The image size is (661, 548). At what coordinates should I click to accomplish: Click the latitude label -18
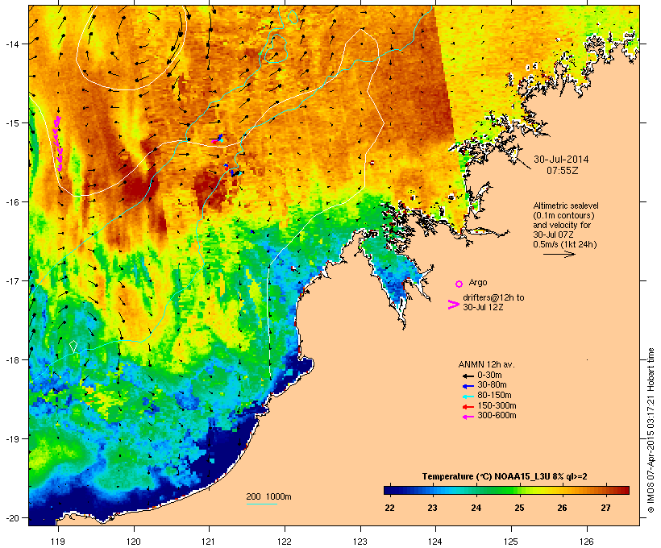pos(11,359)
